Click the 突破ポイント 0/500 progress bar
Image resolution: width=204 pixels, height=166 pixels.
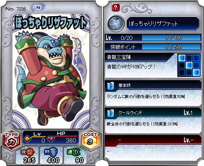[x=171, y=47]
